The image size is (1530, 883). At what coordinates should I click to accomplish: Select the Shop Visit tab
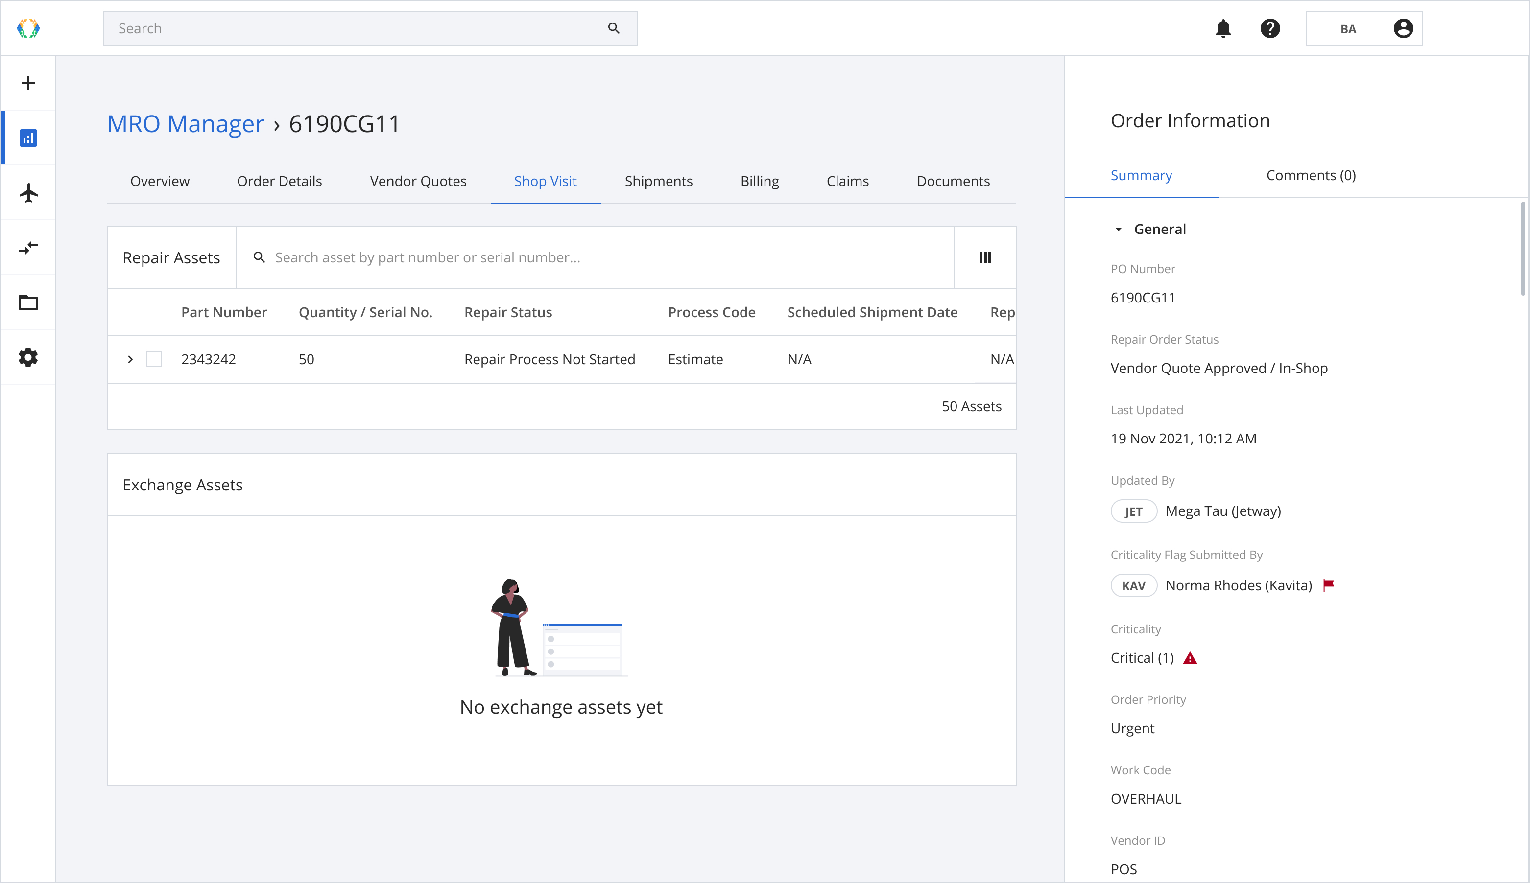point(545,181)
